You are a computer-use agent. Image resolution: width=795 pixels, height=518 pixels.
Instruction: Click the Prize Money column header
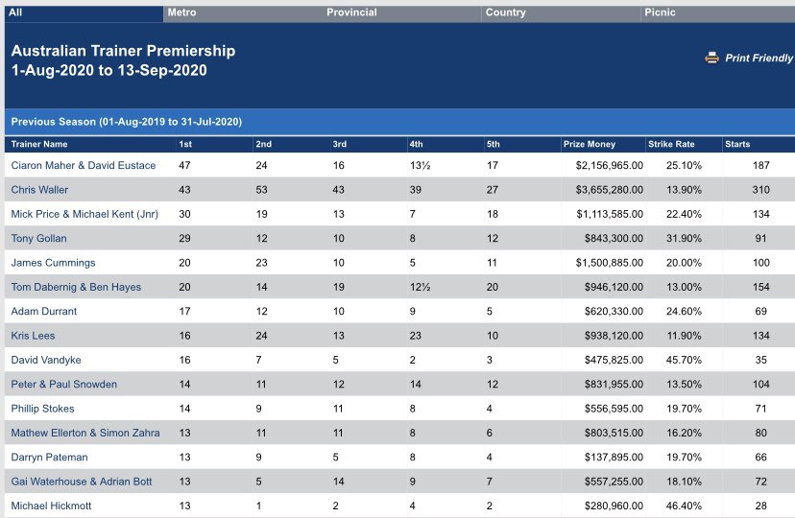click(x=590, y=144)
